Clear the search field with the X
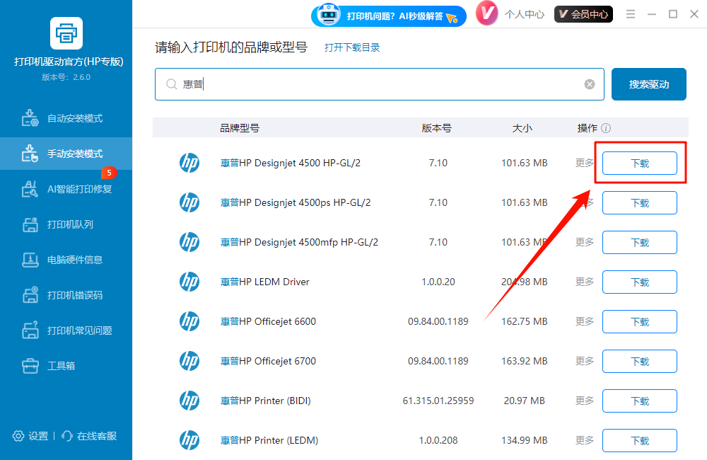Viewport: 707px width, 460px height. pos(589,84)
